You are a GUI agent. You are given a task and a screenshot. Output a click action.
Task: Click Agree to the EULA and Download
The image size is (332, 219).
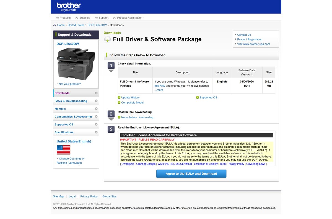(x=191, y=174)
